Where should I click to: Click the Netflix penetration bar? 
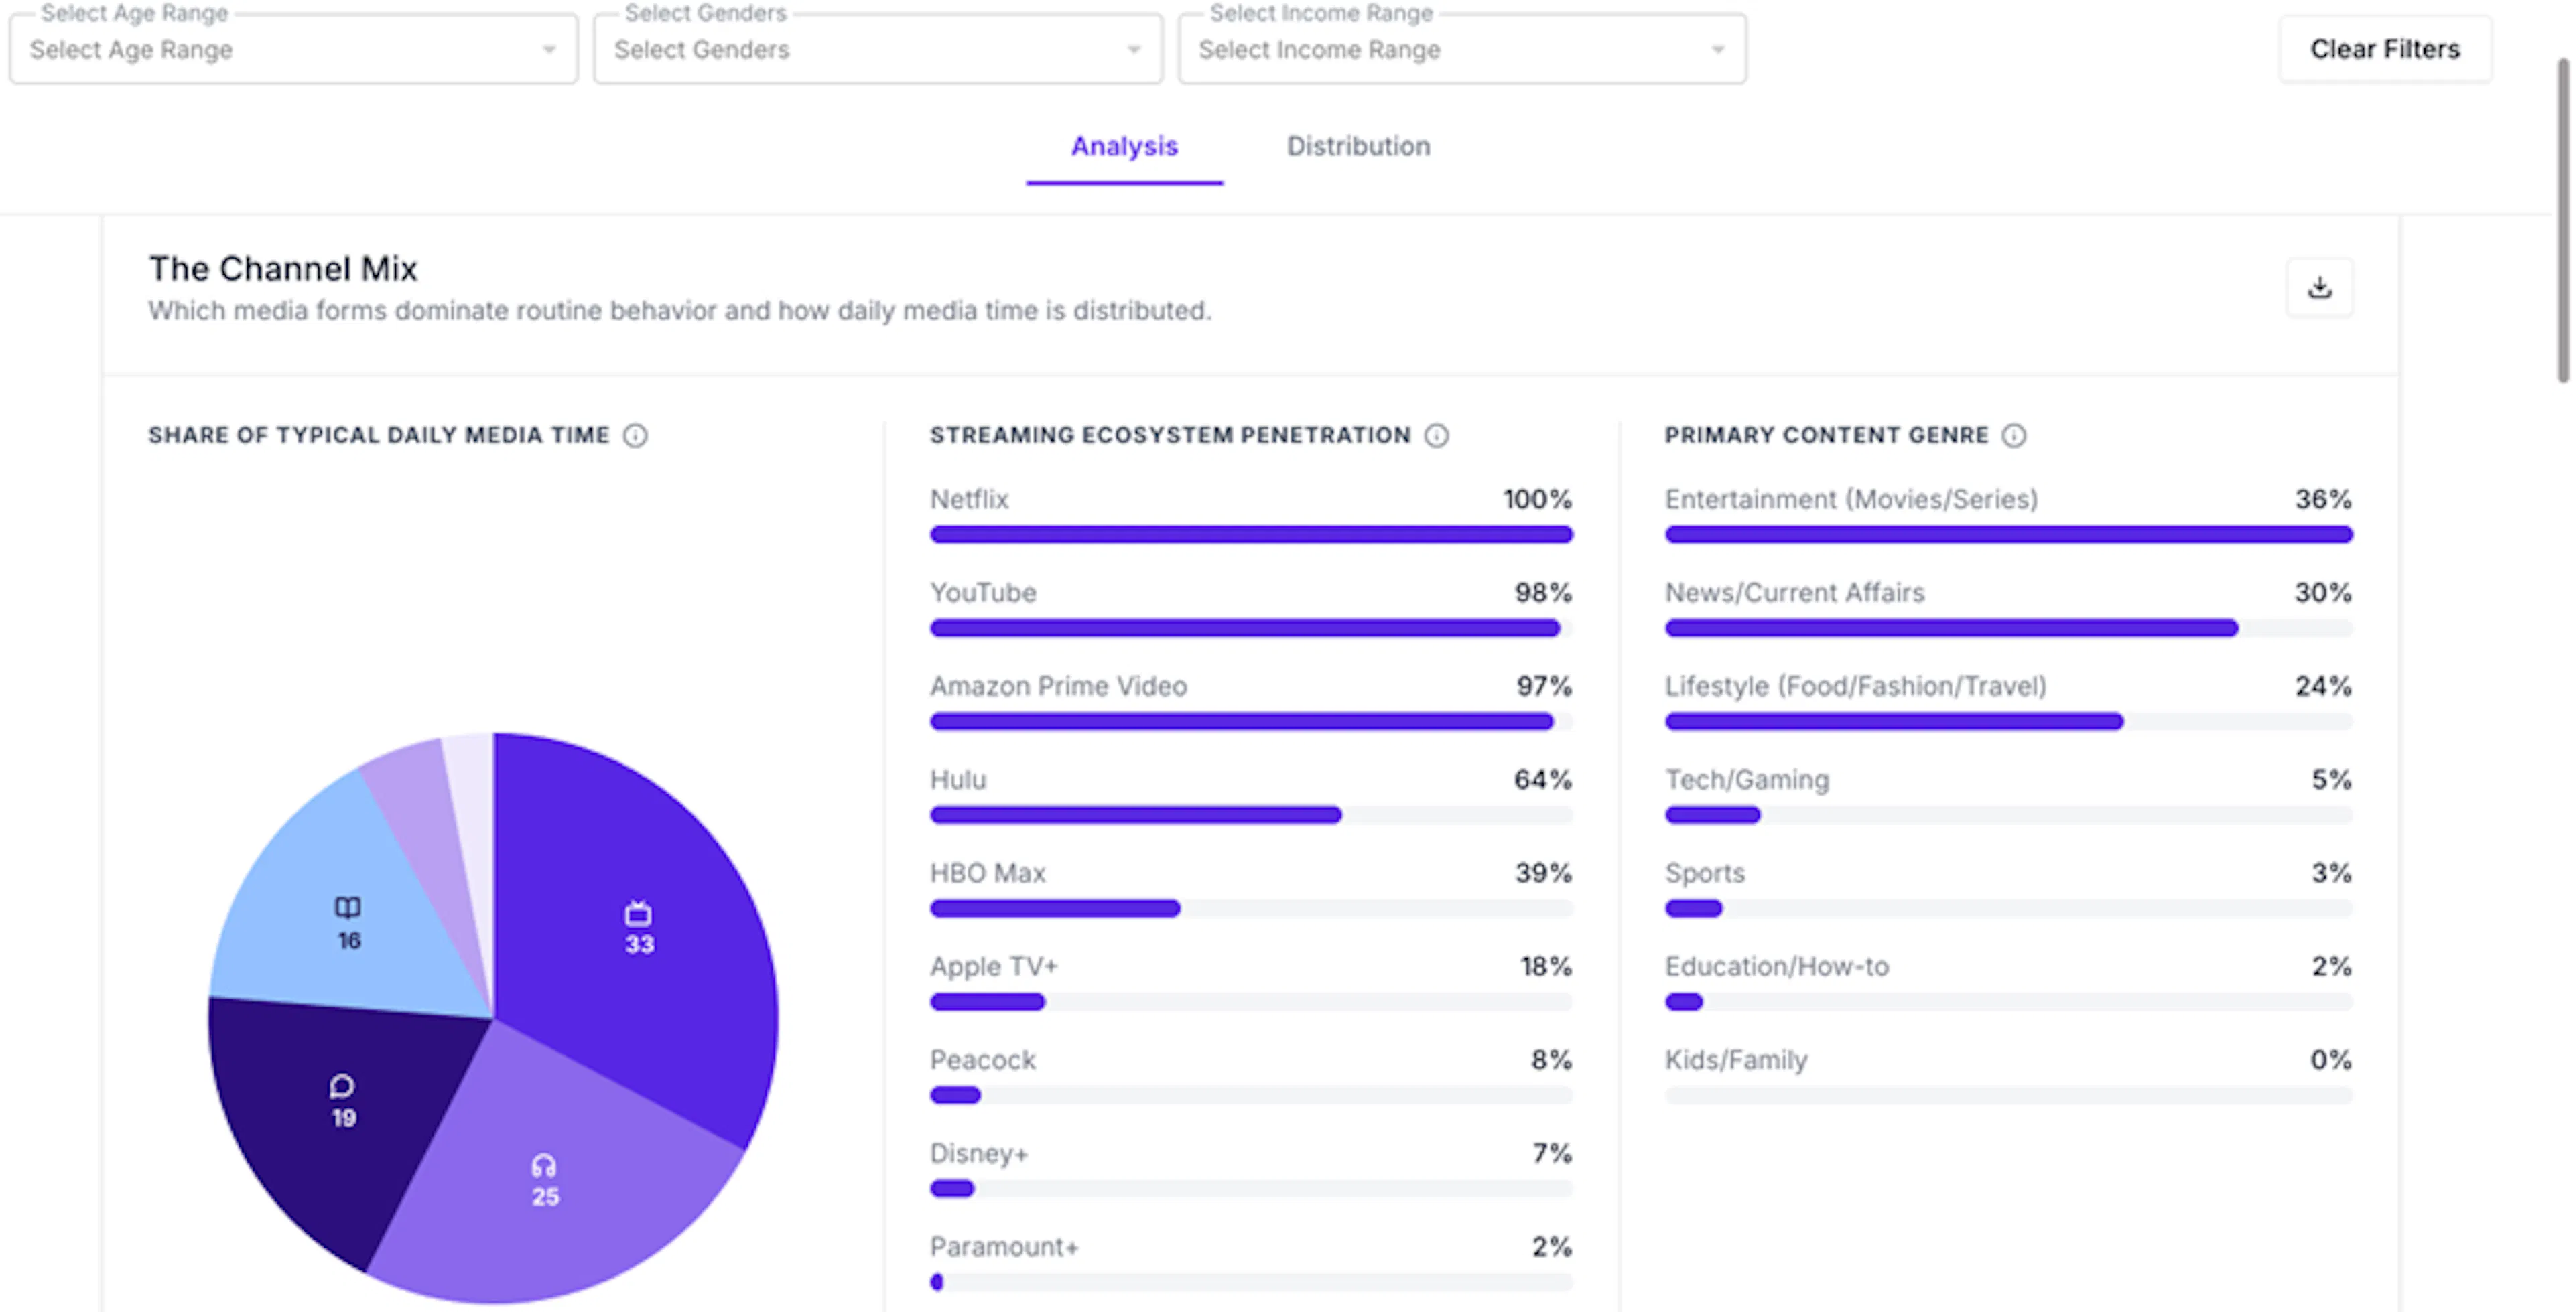point(1252,534)
